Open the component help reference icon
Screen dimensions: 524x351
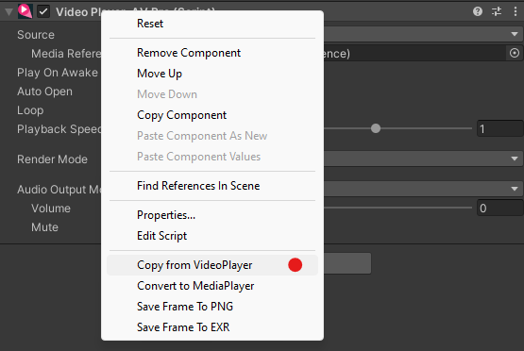[x=478, y=11]
